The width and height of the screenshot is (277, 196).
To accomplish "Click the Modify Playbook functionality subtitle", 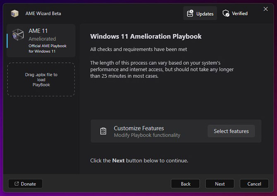I will [x=147, y=135].
